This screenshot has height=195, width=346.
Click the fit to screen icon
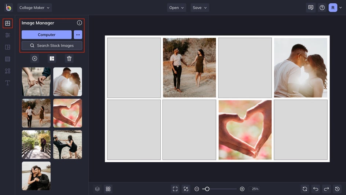tap(175, 189)
